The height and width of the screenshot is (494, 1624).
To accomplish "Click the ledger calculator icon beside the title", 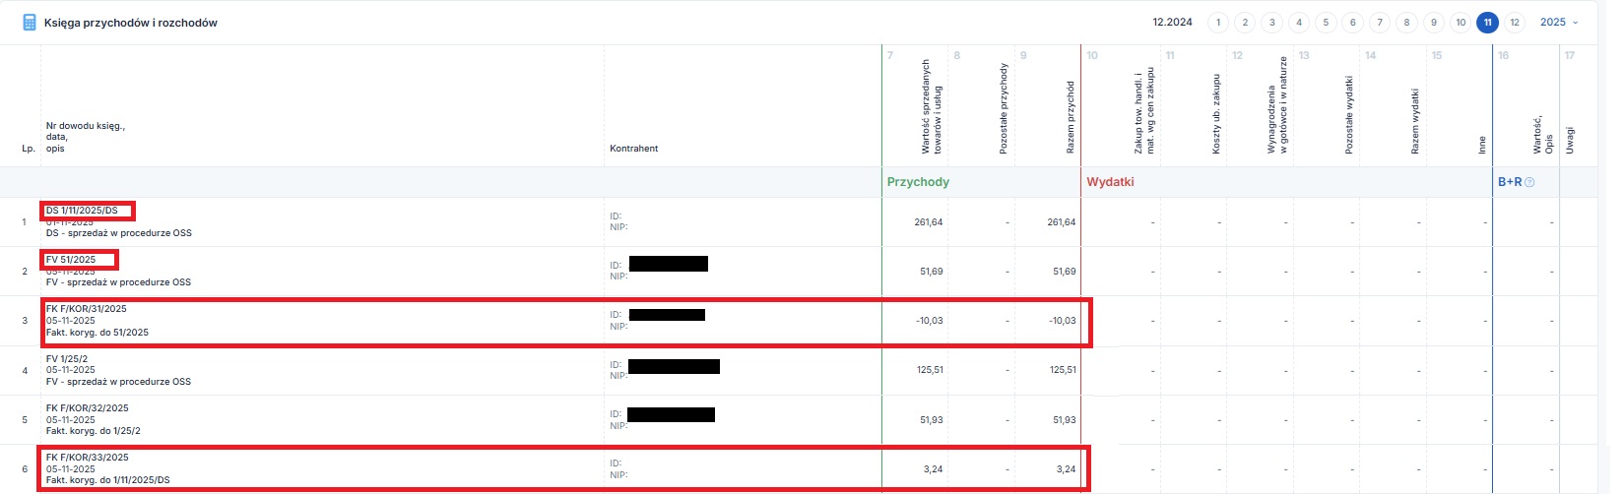I will [30, 23].
